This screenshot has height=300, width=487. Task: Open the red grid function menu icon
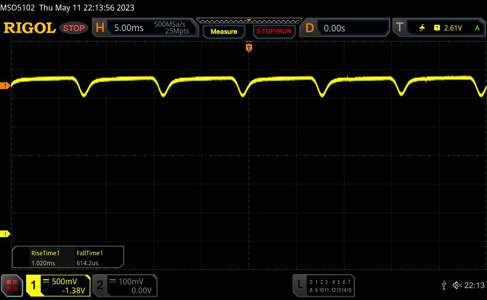12,285
